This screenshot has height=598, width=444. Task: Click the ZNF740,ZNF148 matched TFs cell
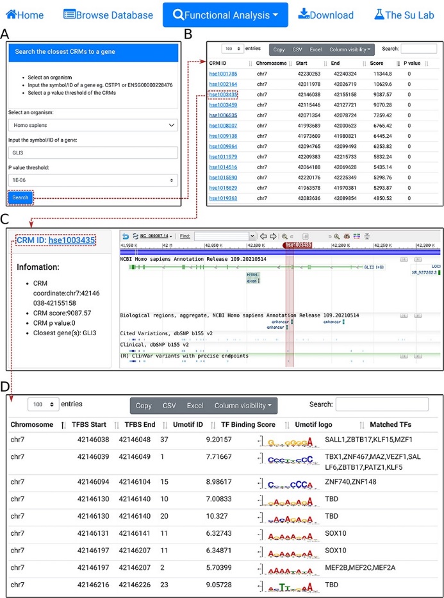coord(350,482)
